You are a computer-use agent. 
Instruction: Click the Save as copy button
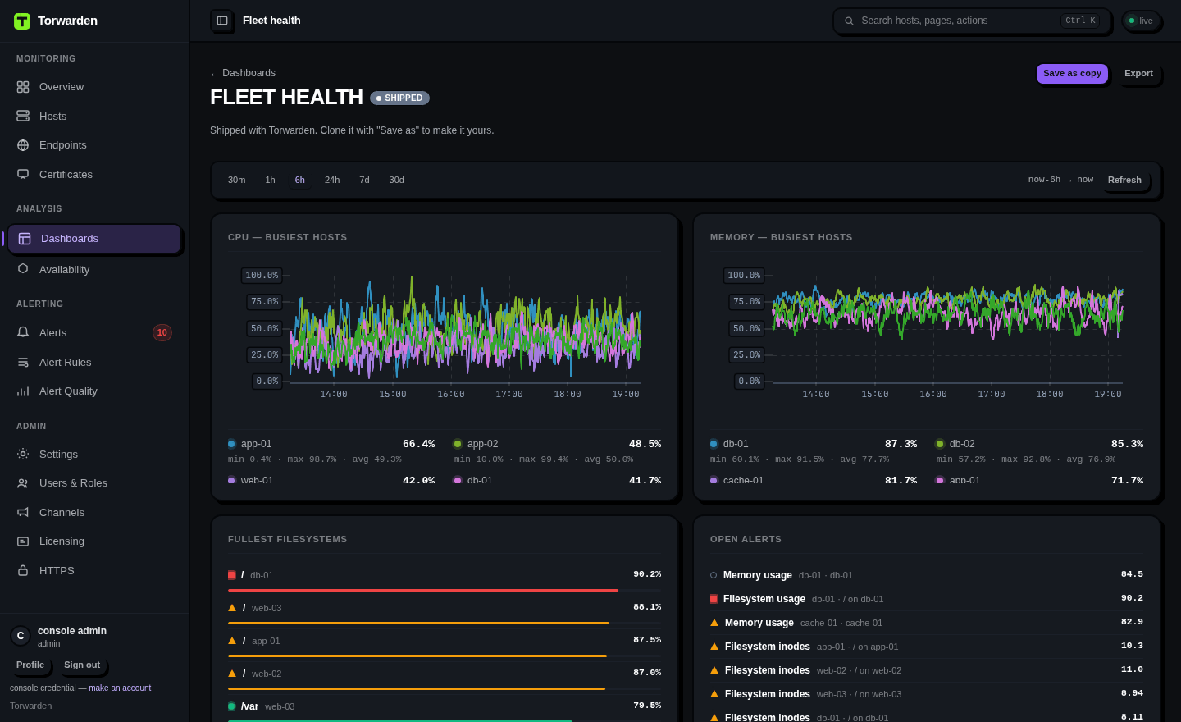tap(1072, 74)
